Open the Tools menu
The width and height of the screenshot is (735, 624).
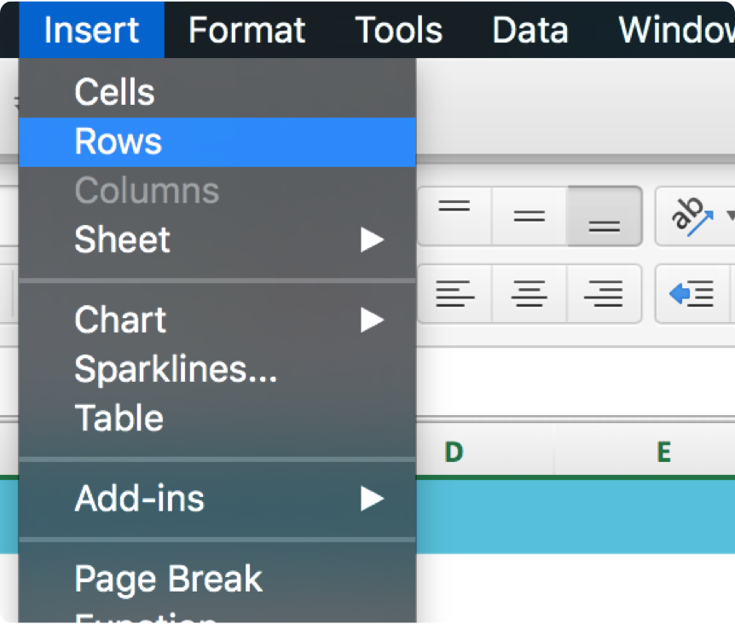click(398, 30)
